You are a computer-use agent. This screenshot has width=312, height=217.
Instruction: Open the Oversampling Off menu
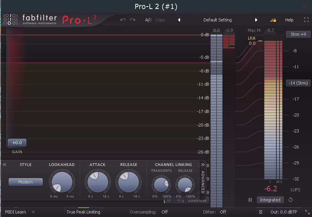click(x=165, y=212)
